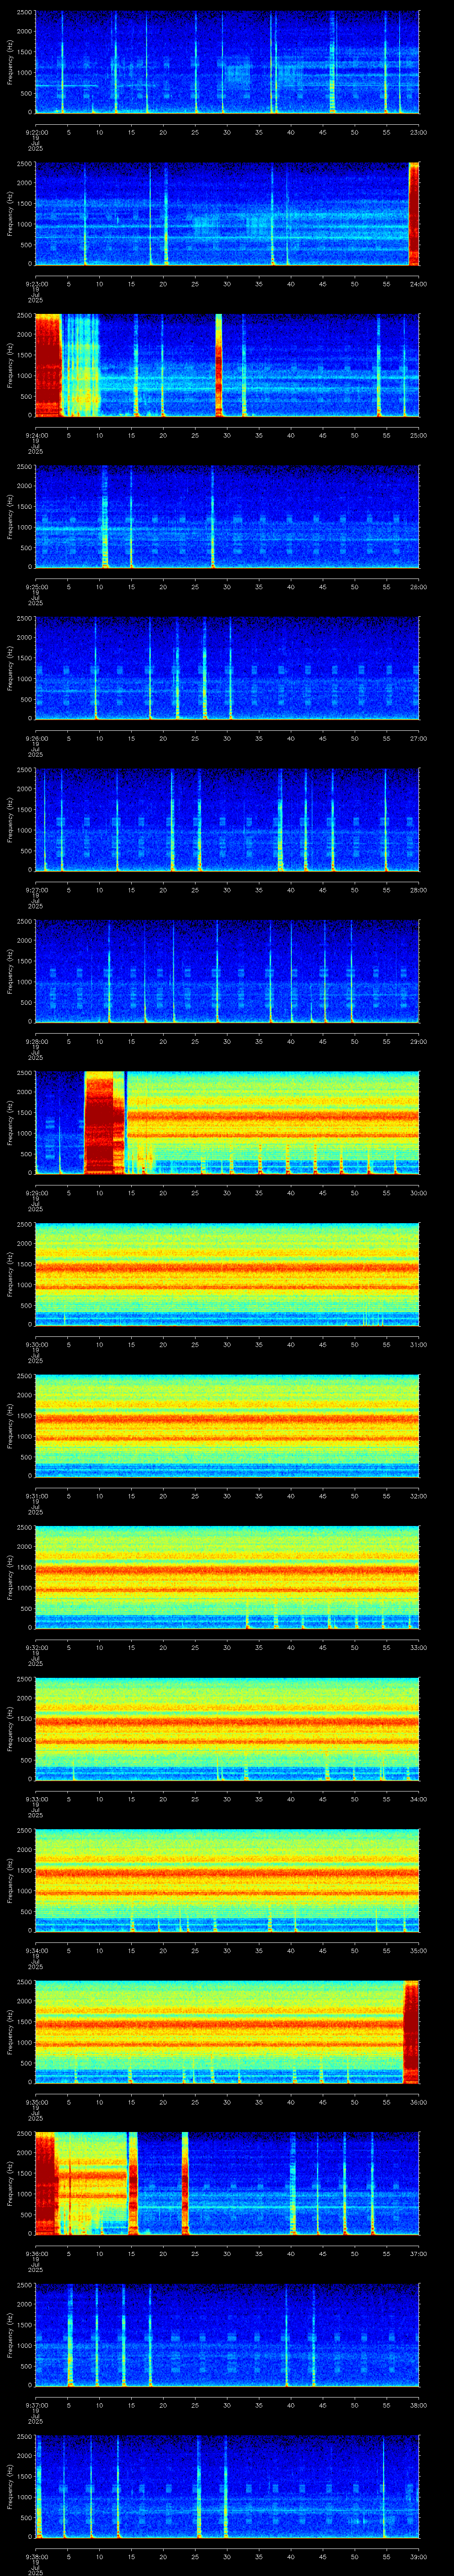Click the 30:00 end time label

[x=418, y=1193]
